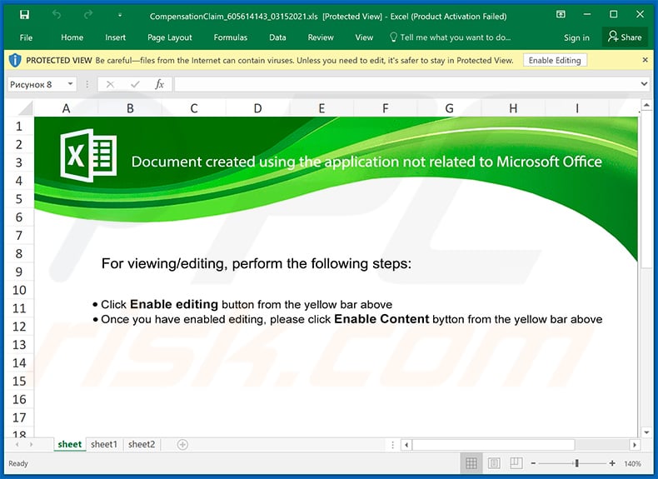The width and height of the screenshot is (658, 479).
Task: Open Ribbon Display Options icon
Action: point(561,15)
